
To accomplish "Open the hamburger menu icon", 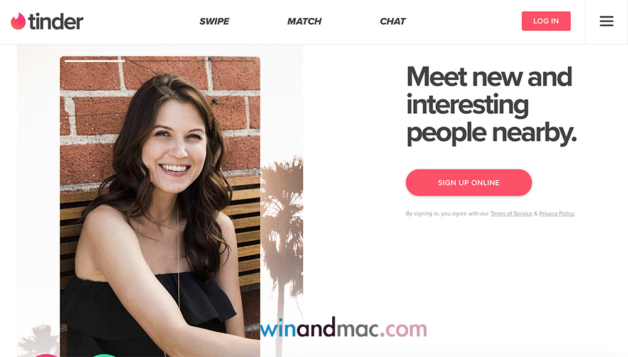I will (607, 21).
